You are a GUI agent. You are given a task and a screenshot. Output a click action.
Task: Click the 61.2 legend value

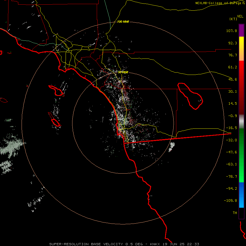click(233, 67)
